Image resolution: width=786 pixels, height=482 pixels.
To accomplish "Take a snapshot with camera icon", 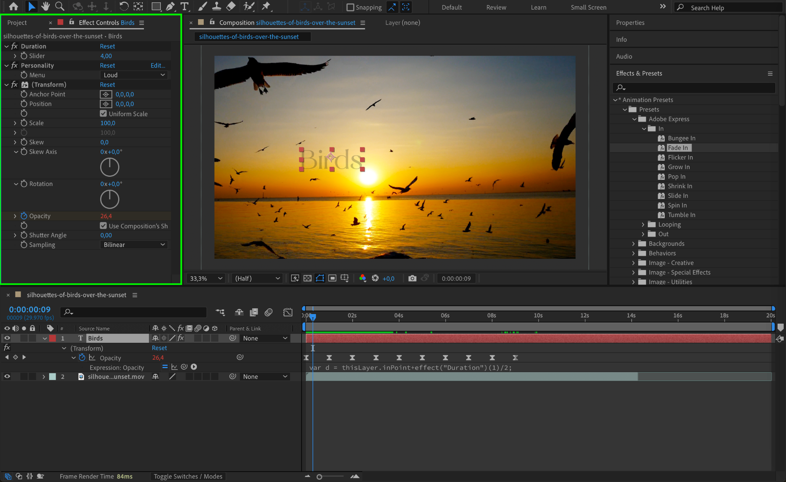I will point(412,278).
